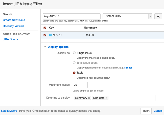Focus the JQL search text box

[72, 16]
